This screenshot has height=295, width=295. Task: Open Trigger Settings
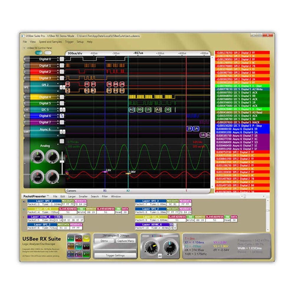point(115,255)
